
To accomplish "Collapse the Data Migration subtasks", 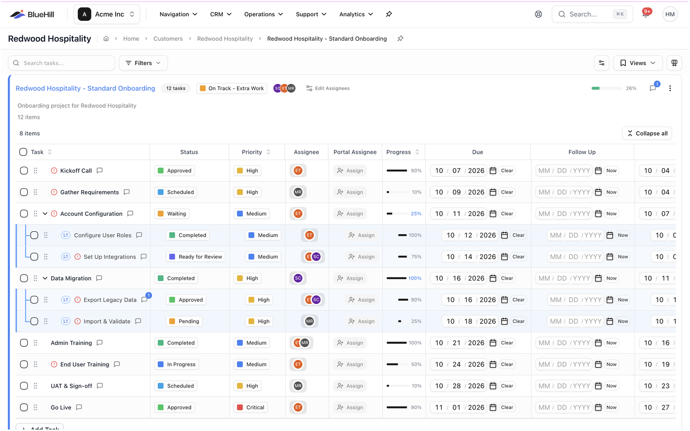I will point(45,278).
